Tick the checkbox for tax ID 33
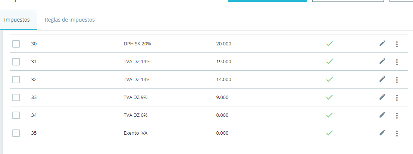The height and width of the screenshot is (154, 413). [16, 97]
